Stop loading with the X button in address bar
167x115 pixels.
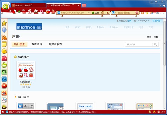pyautogui.click(x=108, y=13)
